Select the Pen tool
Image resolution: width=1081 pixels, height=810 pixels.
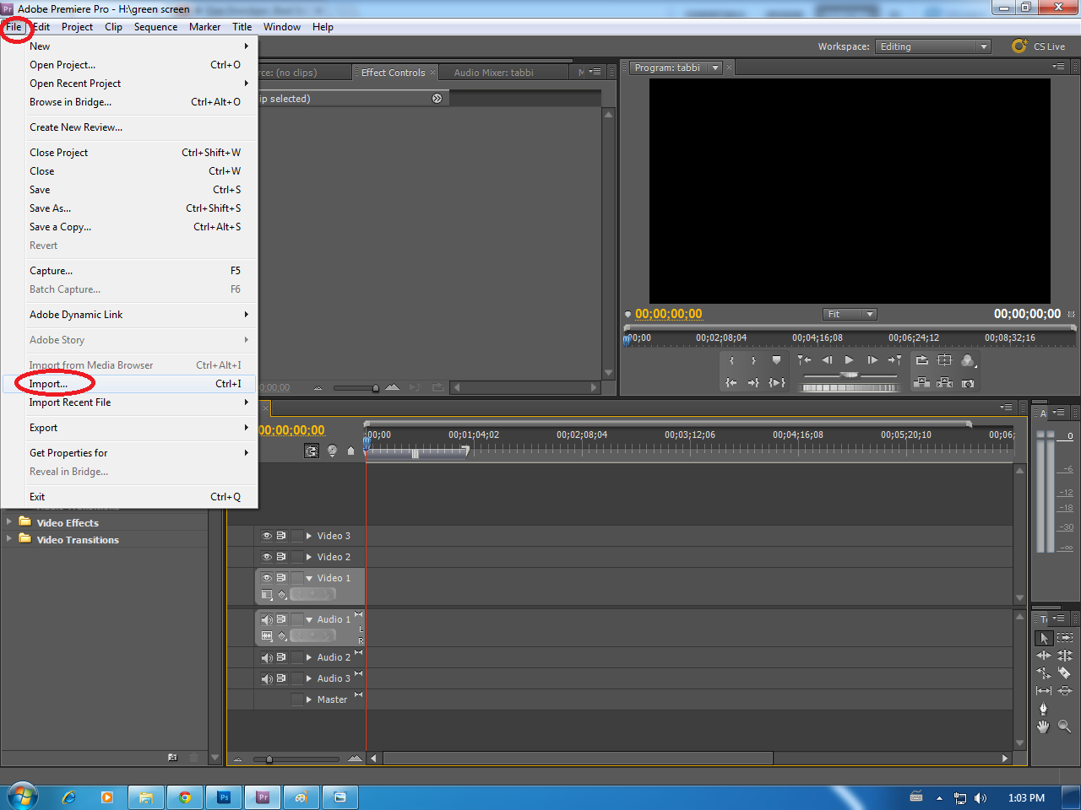point(1044,709)
